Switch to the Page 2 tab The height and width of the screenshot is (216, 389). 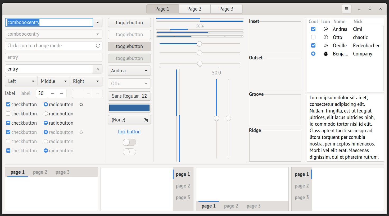[x=194, y=9]
